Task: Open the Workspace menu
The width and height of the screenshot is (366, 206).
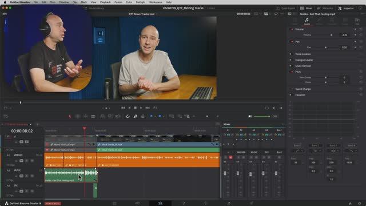Action: (x=156, y=2)
